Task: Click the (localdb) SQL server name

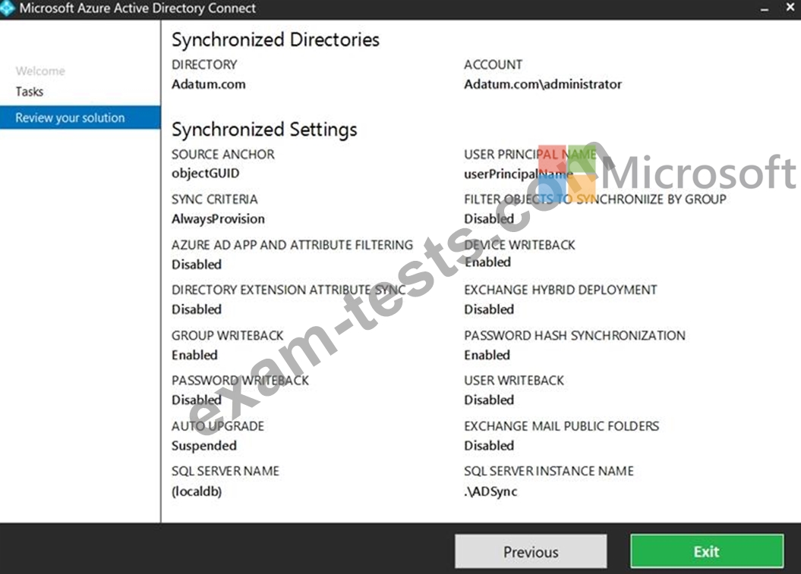Action: coord(197,491)
